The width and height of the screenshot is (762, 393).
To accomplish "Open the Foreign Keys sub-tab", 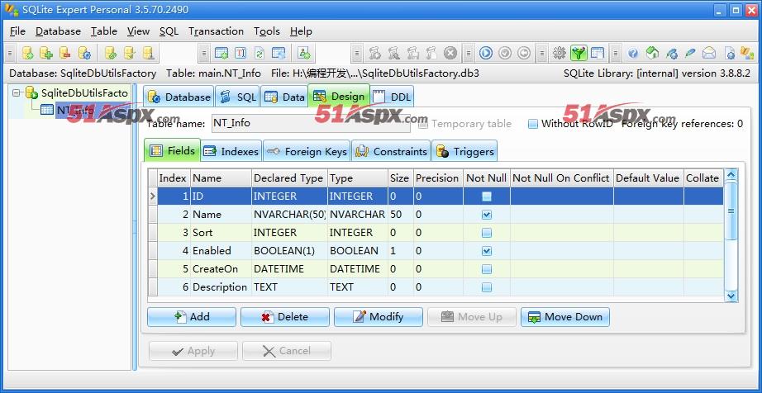I will (307, 151).
